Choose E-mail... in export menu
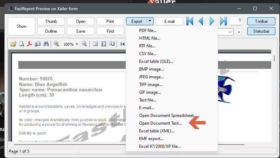The image size is (280, 158). [172, 108]
